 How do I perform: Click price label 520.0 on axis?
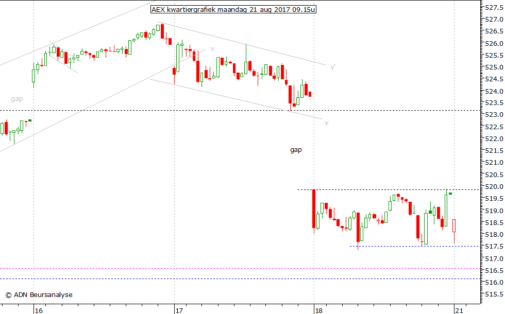[x=494, y=186]
